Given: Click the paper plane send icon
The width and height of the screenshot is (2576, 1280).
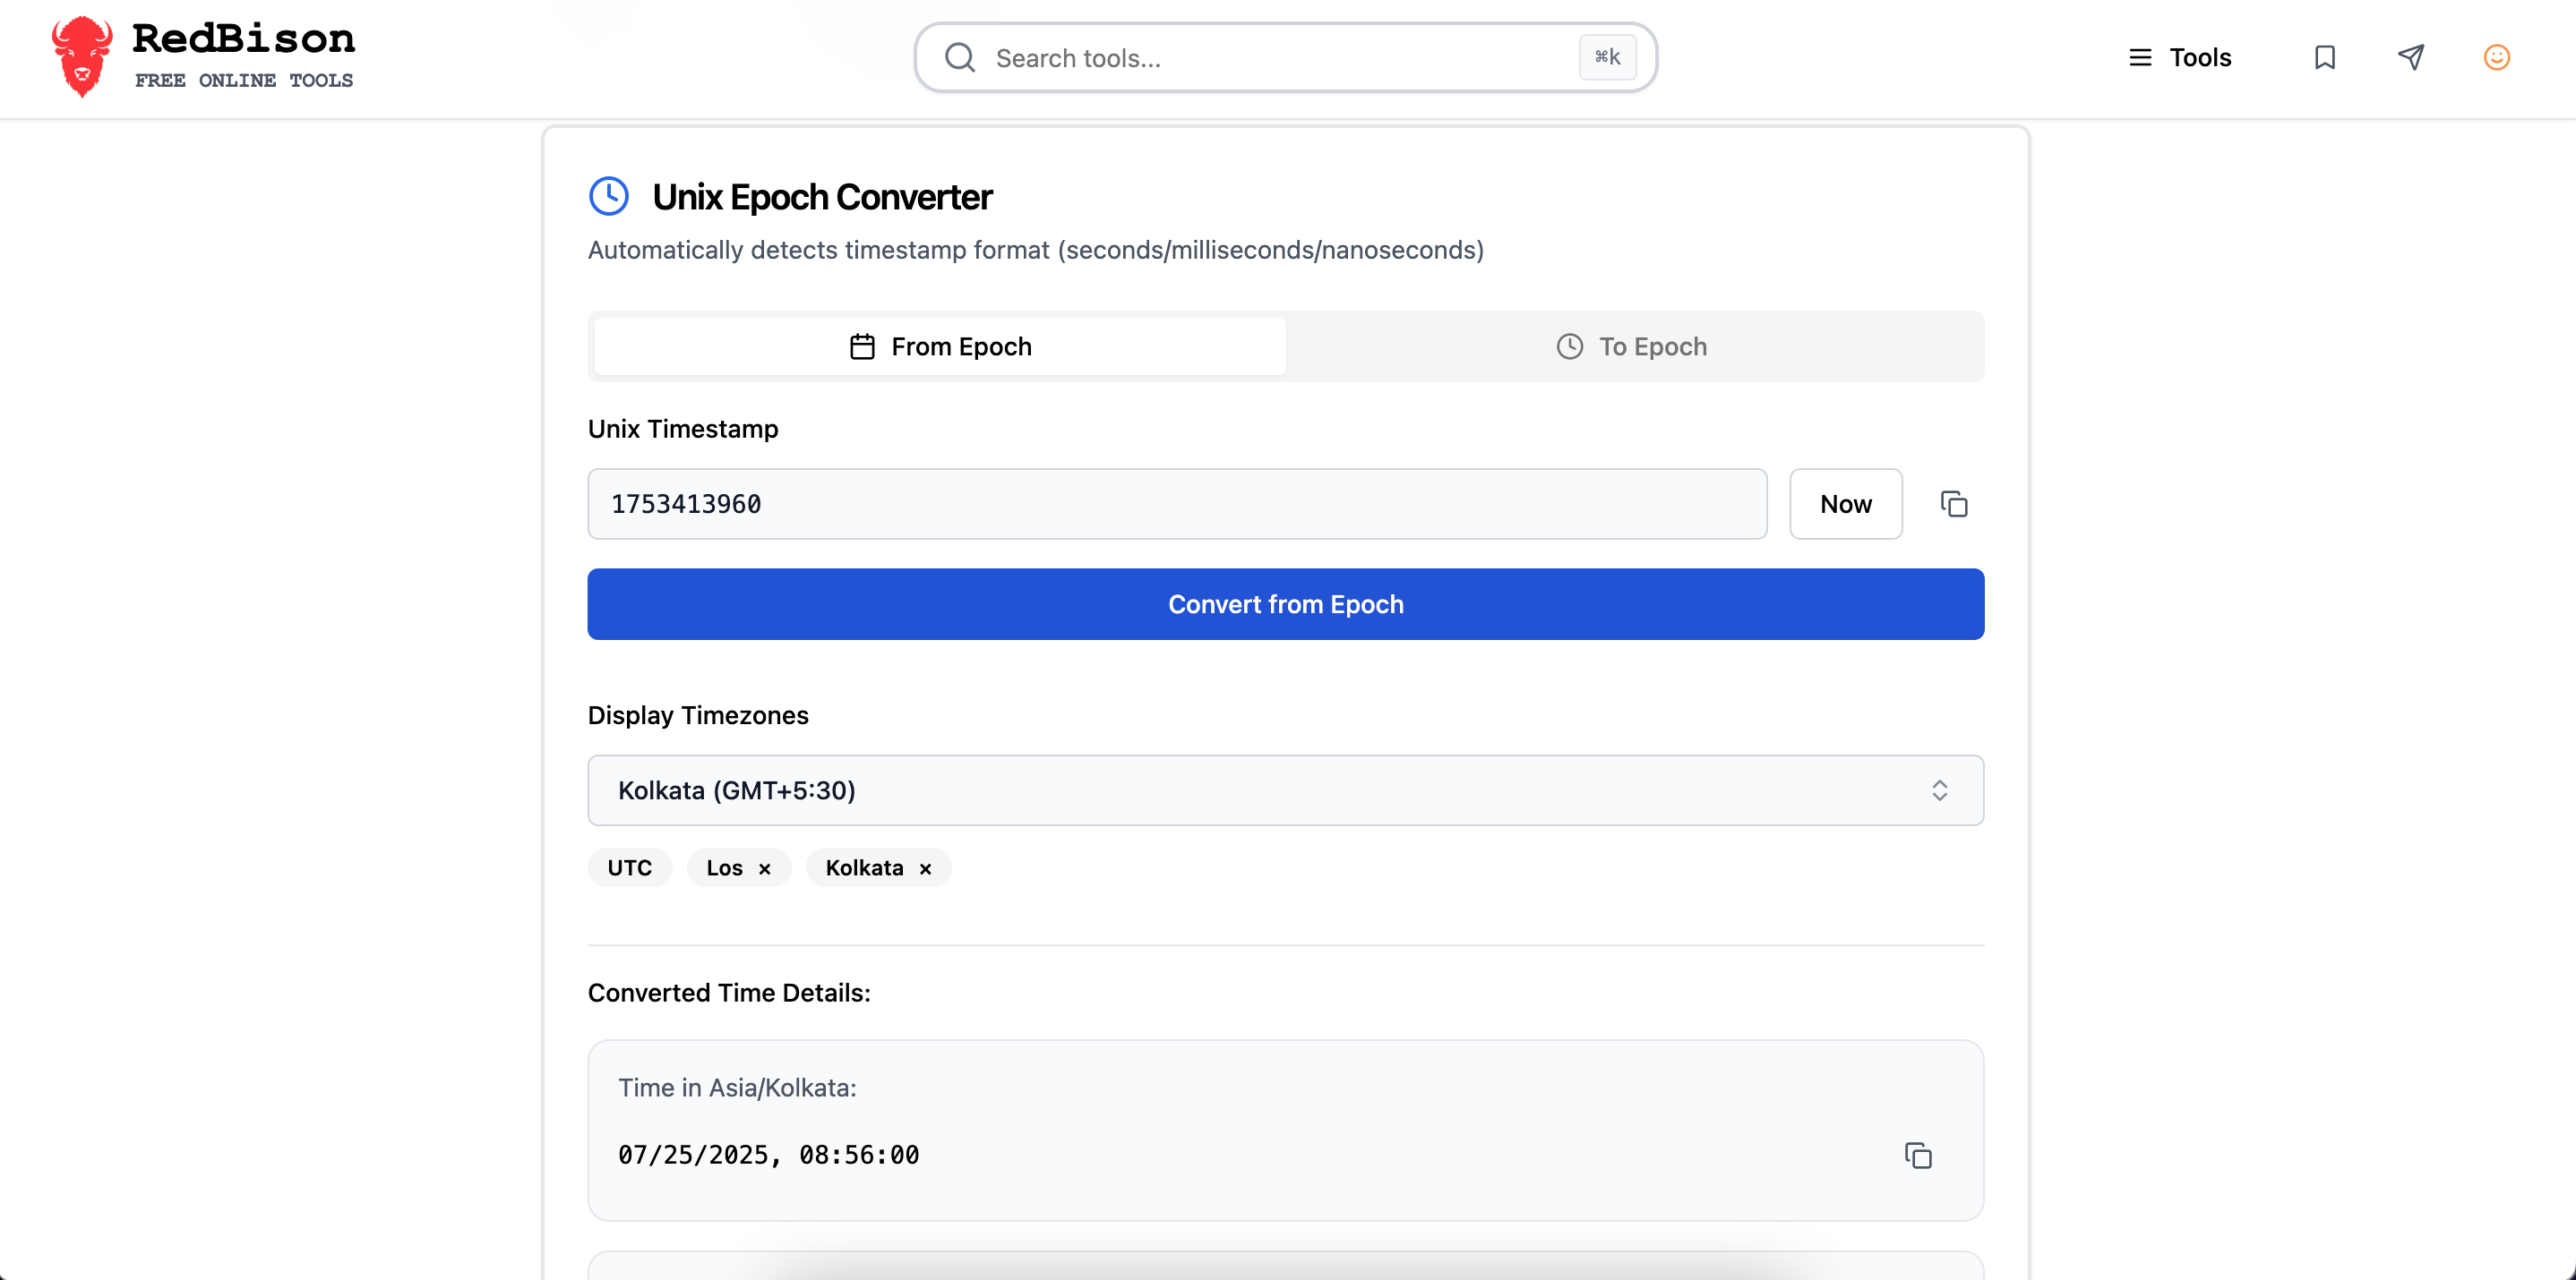Looking at the screenshot, I should tap(2411, 58).
